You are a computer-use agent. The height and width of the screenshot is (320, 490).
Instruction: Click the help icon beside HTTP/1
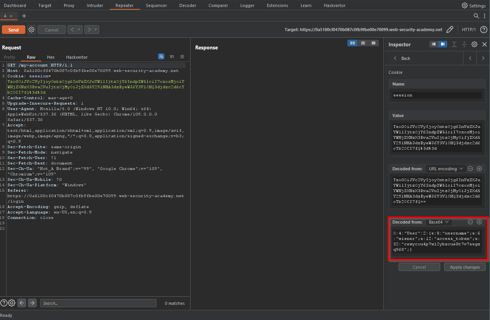pyautogui.click(x=483, y=30)
